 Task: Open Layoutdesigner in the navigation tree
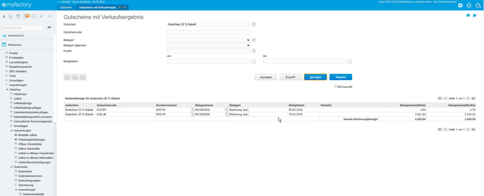pyautogui.click(x=18, y=62)
